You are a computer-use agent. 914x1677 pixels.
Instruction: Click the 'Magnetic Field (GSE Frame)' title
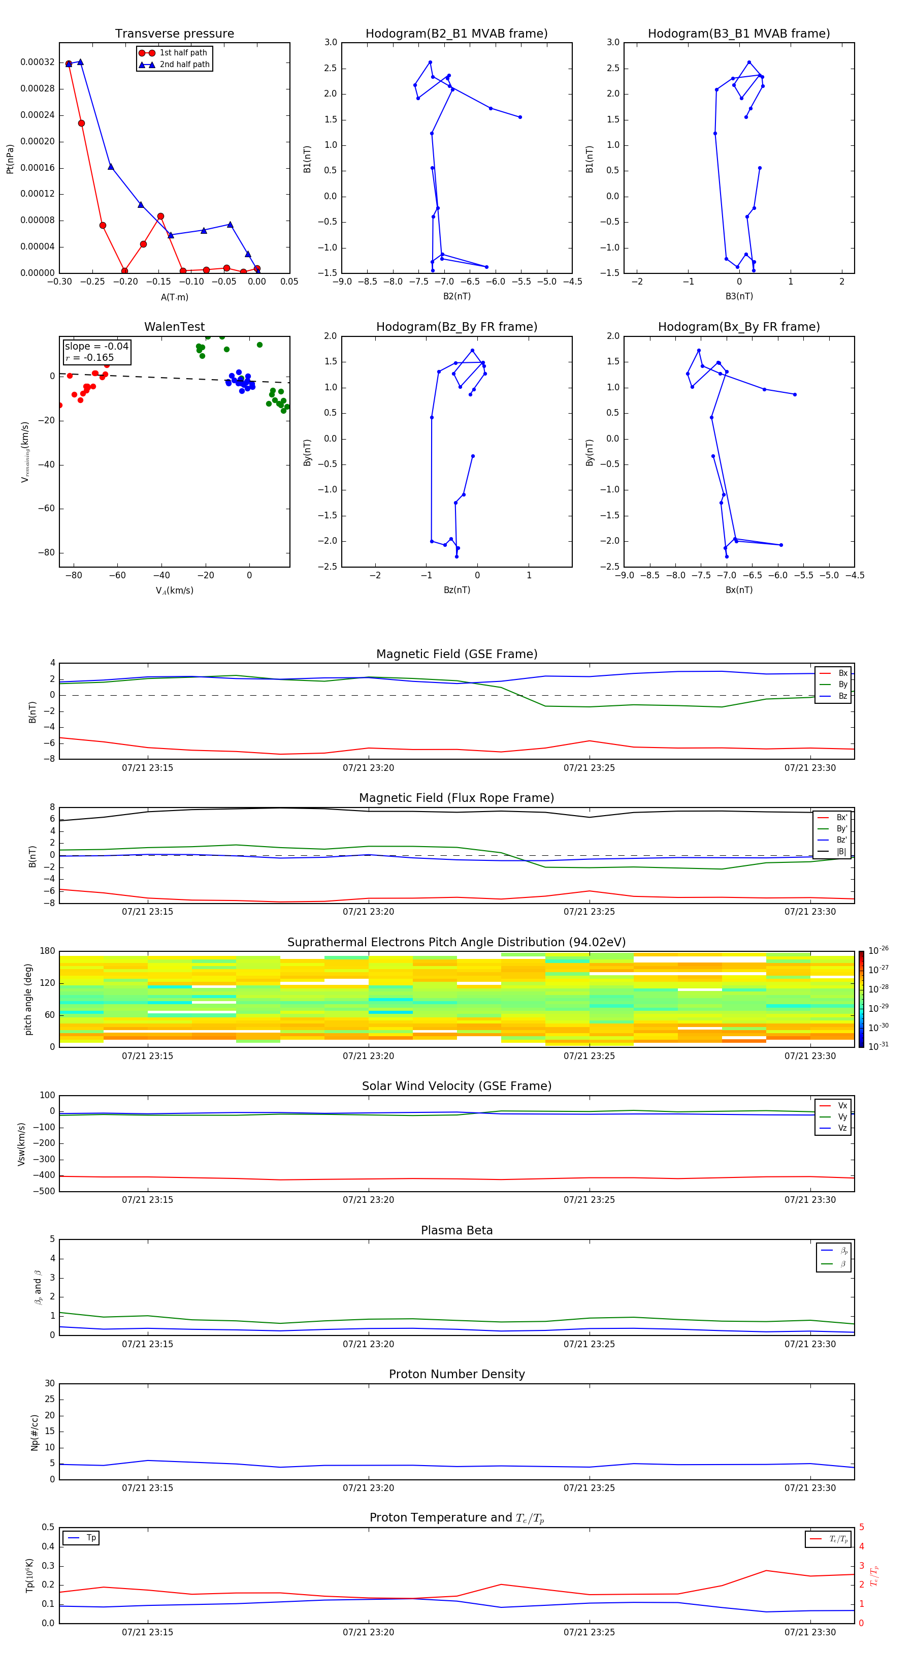pos(456,654)
